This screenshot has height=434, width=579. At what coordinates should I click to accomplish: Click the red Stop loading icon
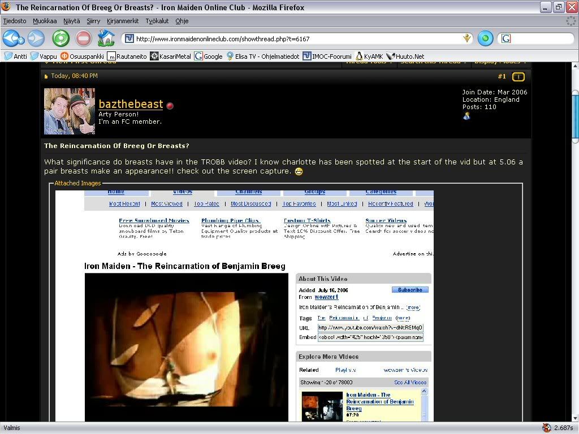(x=84, y=38)
